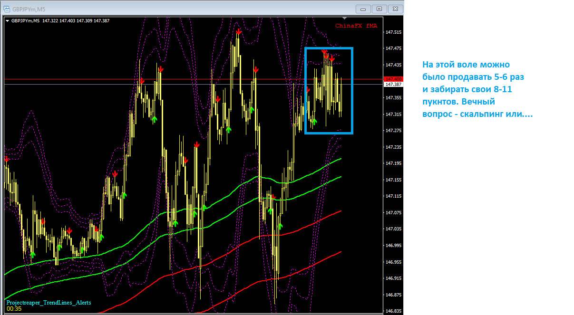This screenshot has width=574, height=315.
Task: Restore the GBPJPYm,M5 chart window
Action: [379, 8]
